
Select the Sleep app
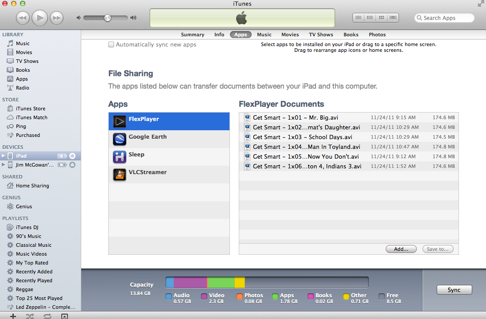(169, 157)
